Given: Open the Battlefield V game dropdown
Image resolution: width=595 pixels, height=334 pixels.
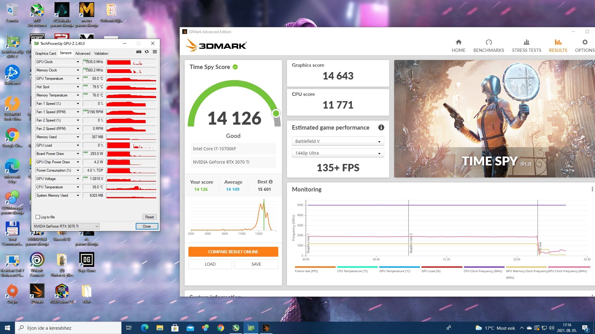Looking at the screenshot, I should pos(338,141).
